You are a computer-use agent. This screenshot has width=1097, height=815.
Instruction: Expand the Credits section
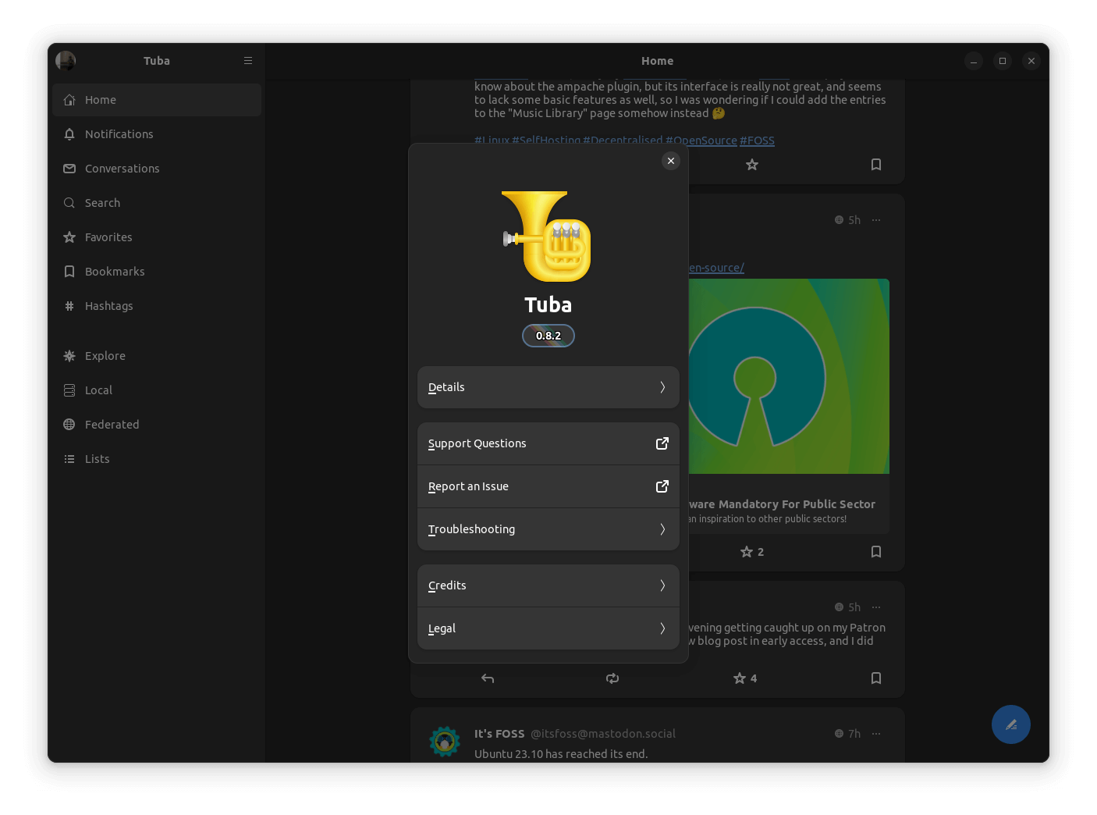click(548, 585)
